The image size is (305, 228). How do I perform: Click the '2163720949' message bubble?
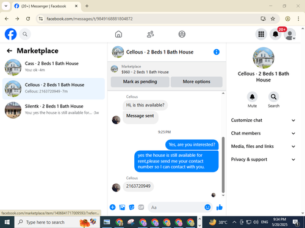138,186
